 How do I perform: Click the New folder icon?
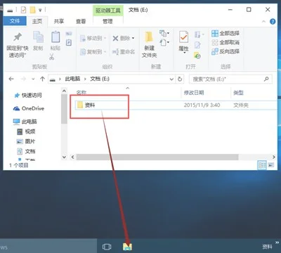click(149, 37)
